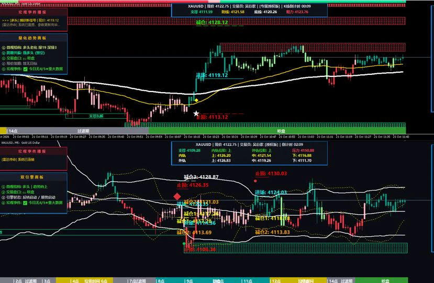This screenshot has height=283, width=434.
Task: Click circled 2 icon beside 强多头
Action: tap(4, 53)
